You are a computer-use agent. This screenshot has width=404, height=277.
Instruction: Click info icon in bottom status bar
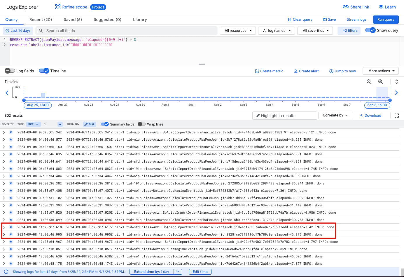[6, 272]
